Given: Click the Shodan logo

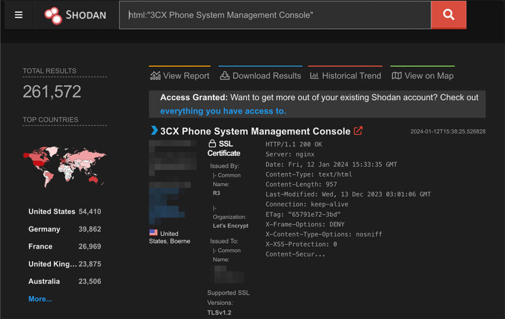Looking at the screenshot, I should click(x=75, y=15).
